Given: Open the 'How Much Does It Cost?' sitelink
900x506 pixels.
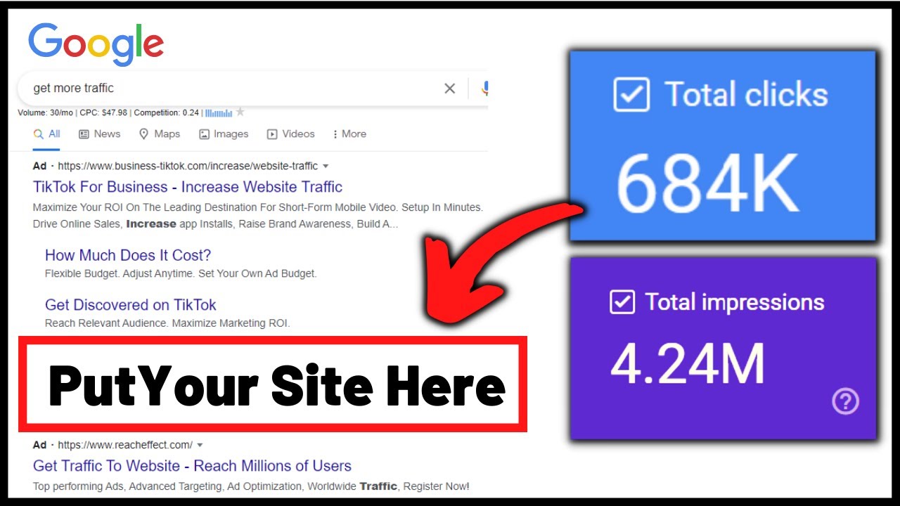Looking at the screenshot, I should click(x=128, y=255).
